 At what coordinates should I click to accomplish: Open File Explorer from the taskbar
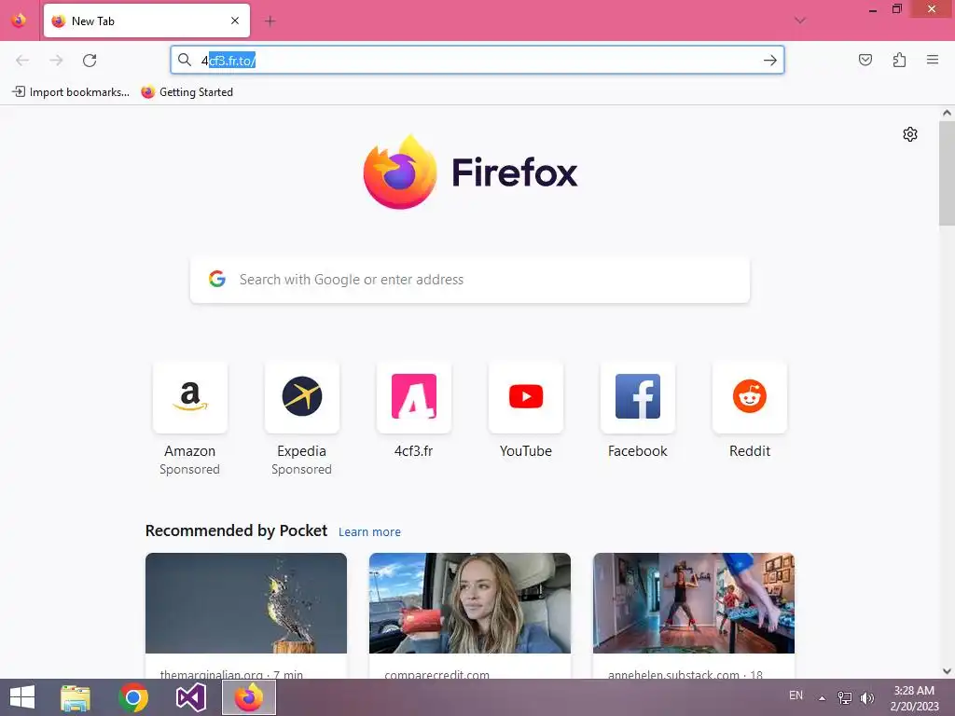tap(76, 697)
